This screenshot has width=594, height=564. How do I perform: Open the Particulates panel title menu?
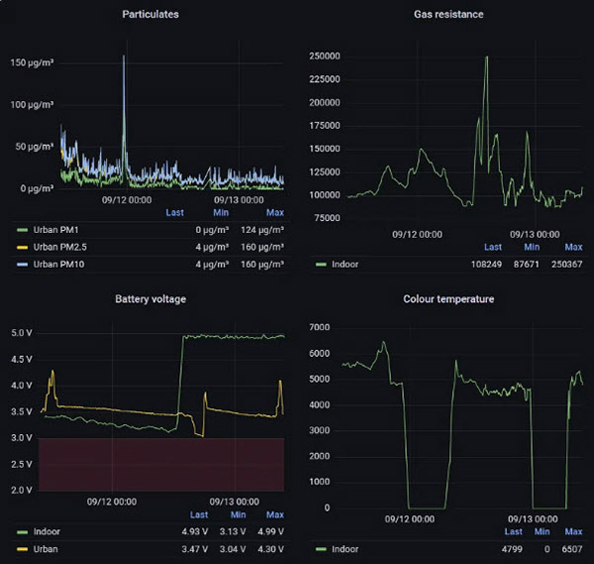coord(150,14)
